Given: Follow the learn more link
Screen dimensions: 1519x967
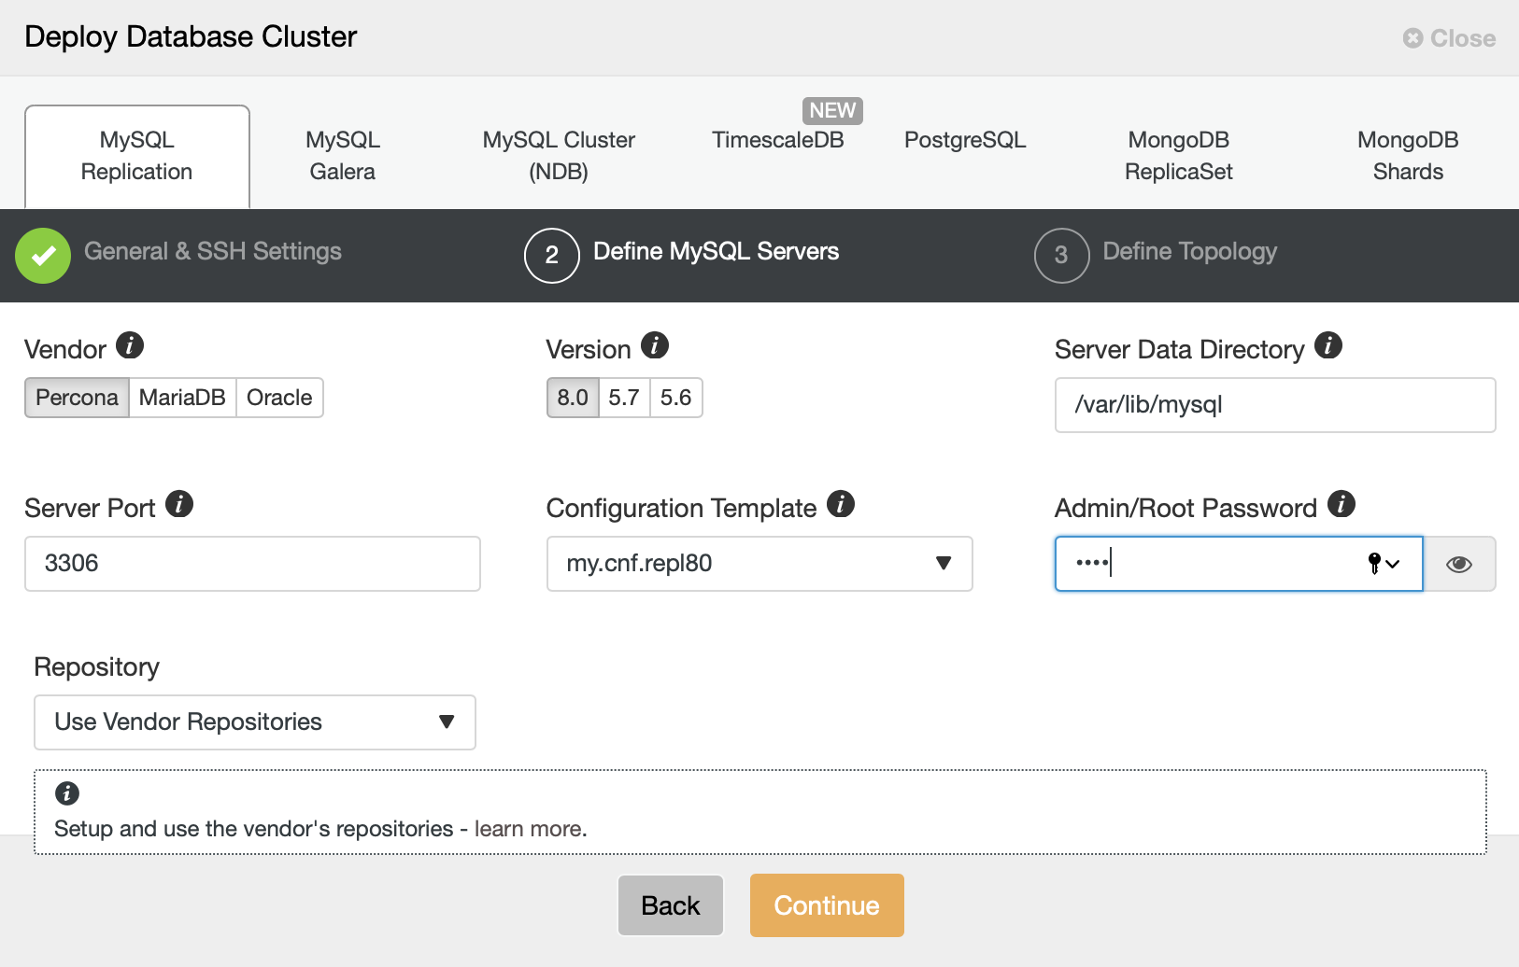Looking at the screenshot, I should (529, 829).
